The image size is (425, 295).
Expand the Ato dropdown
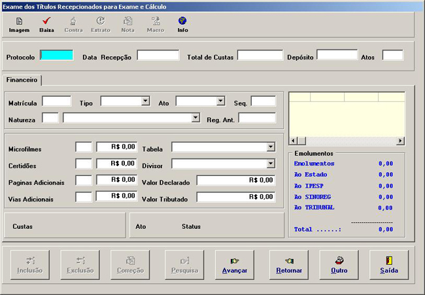click(x=220, y=101)
